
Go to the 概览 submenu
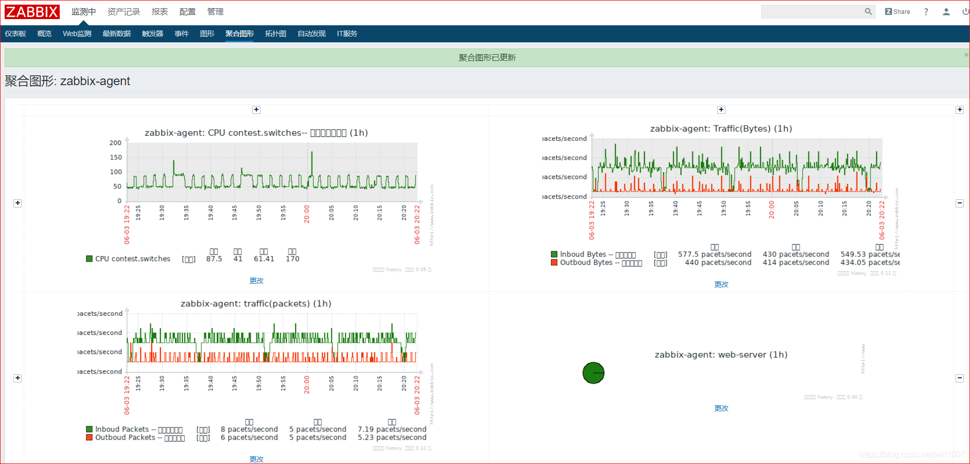point(44,34)
